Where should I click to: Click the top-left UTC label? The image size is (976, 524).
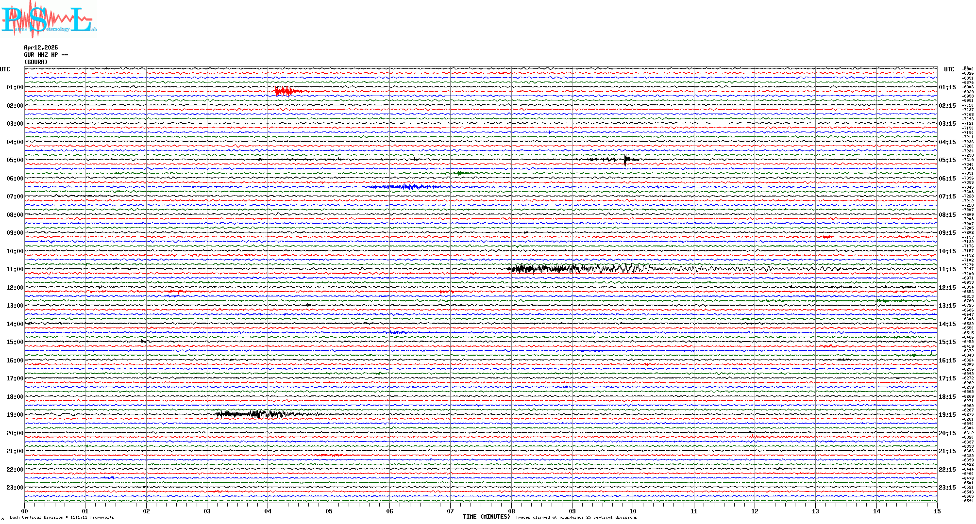pyautogui.click(x=5, y=69)
